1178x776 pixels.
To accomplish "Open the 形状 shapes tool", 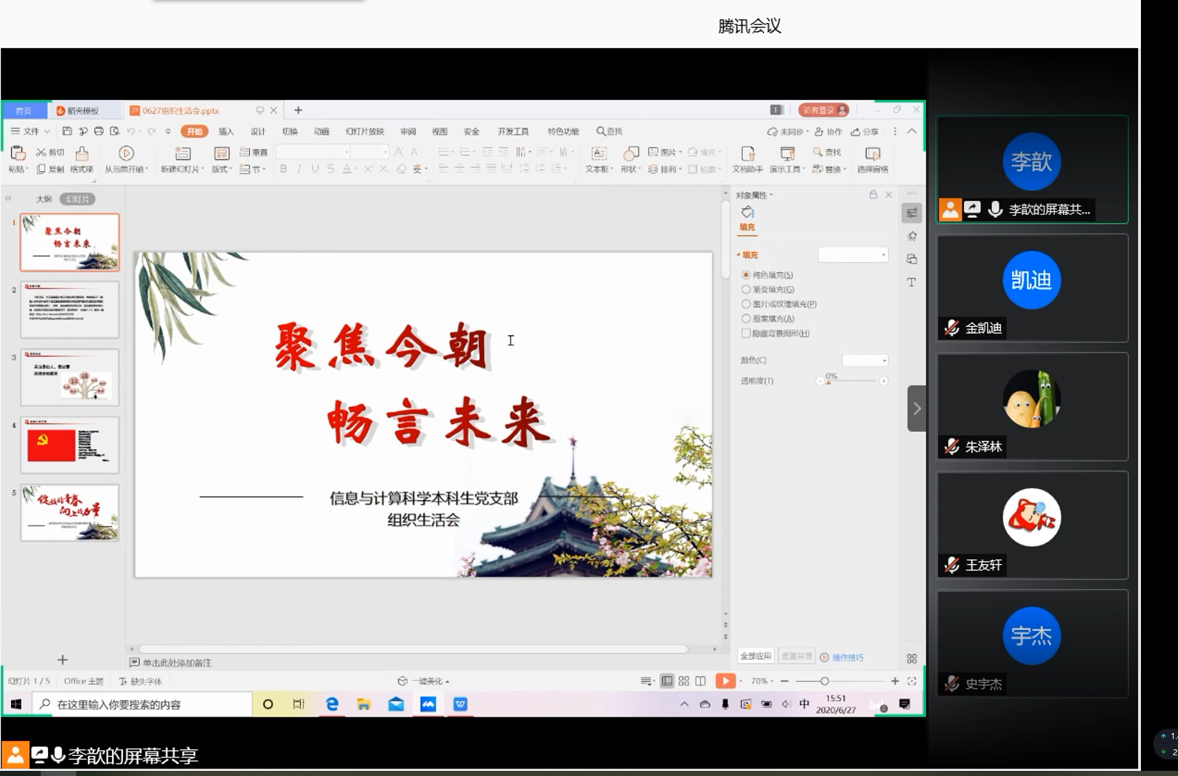I will point(630,153).
